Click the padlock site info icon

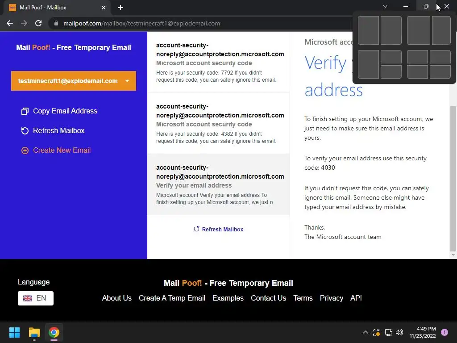coord(56,23)
